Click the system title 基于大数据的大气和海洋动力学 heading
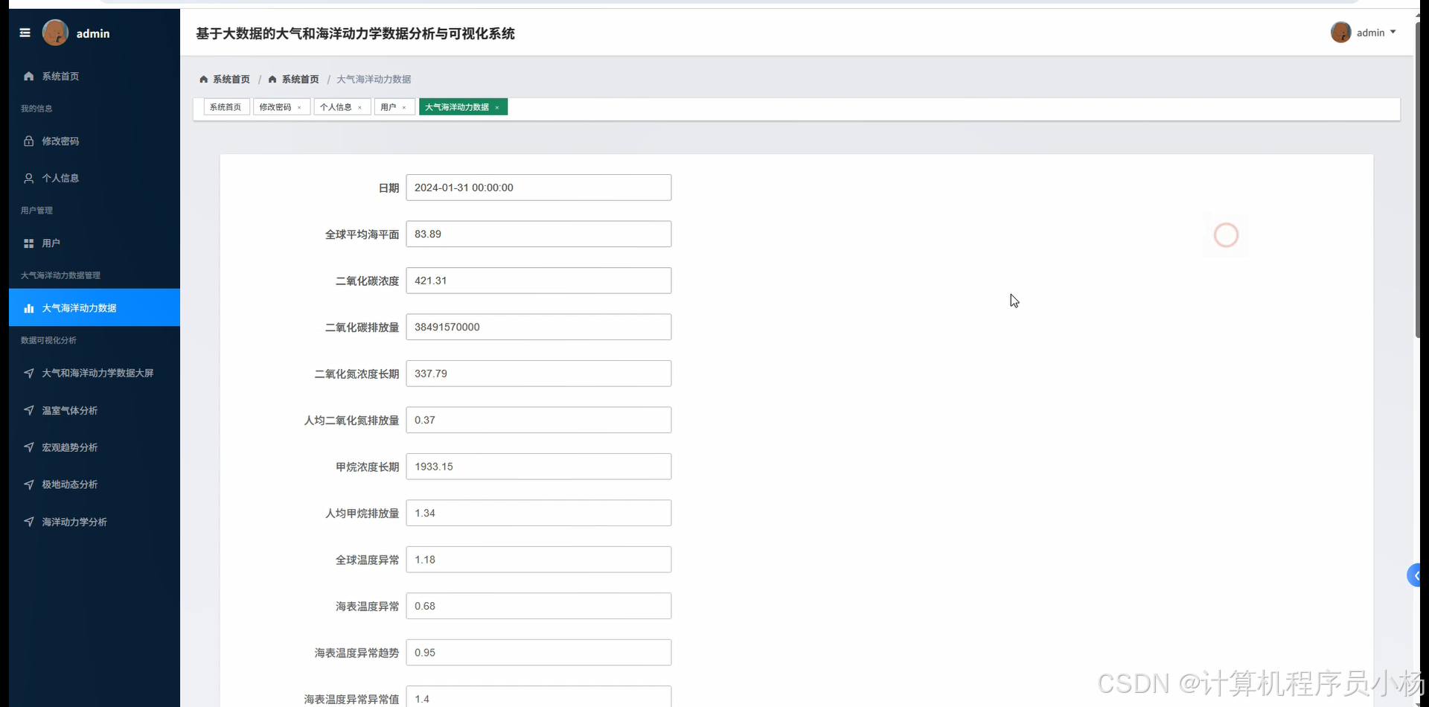The width and height of the screenshot is (1429, 707). pyautogui.click(x=355, y=33)
